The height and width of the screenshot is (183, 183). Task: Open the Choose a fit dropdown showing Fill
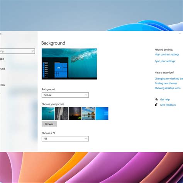pos(65,139)
